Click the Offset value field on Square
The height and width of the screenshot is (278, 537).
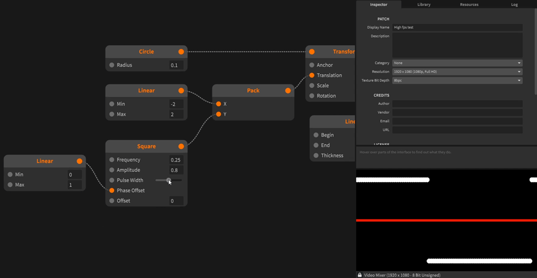(176, 201)
